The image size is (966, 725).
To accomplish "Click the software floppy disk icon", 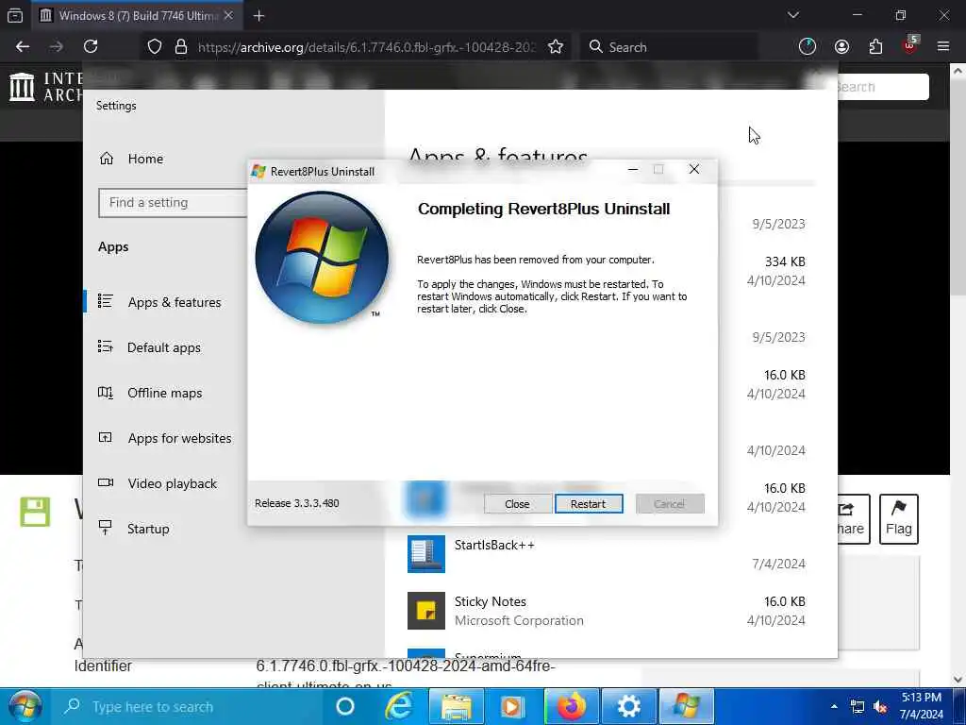I will click(x=35, y=512).
